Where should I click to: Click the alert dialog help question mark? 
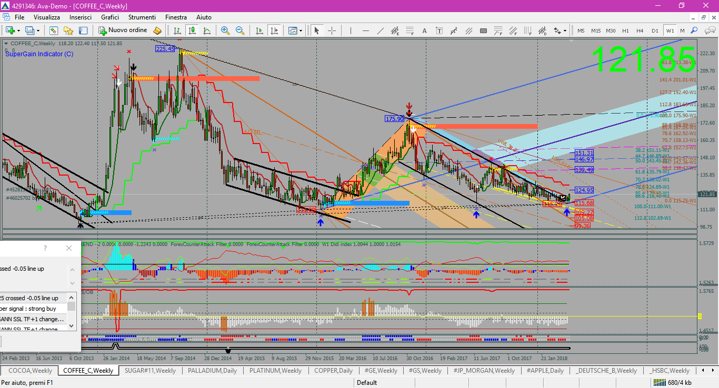(x=45, y=248)
